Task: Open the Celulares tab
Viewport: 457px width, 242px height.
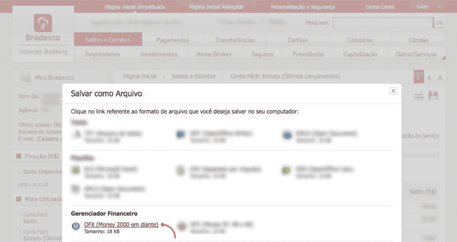Action: coord(360,40)
